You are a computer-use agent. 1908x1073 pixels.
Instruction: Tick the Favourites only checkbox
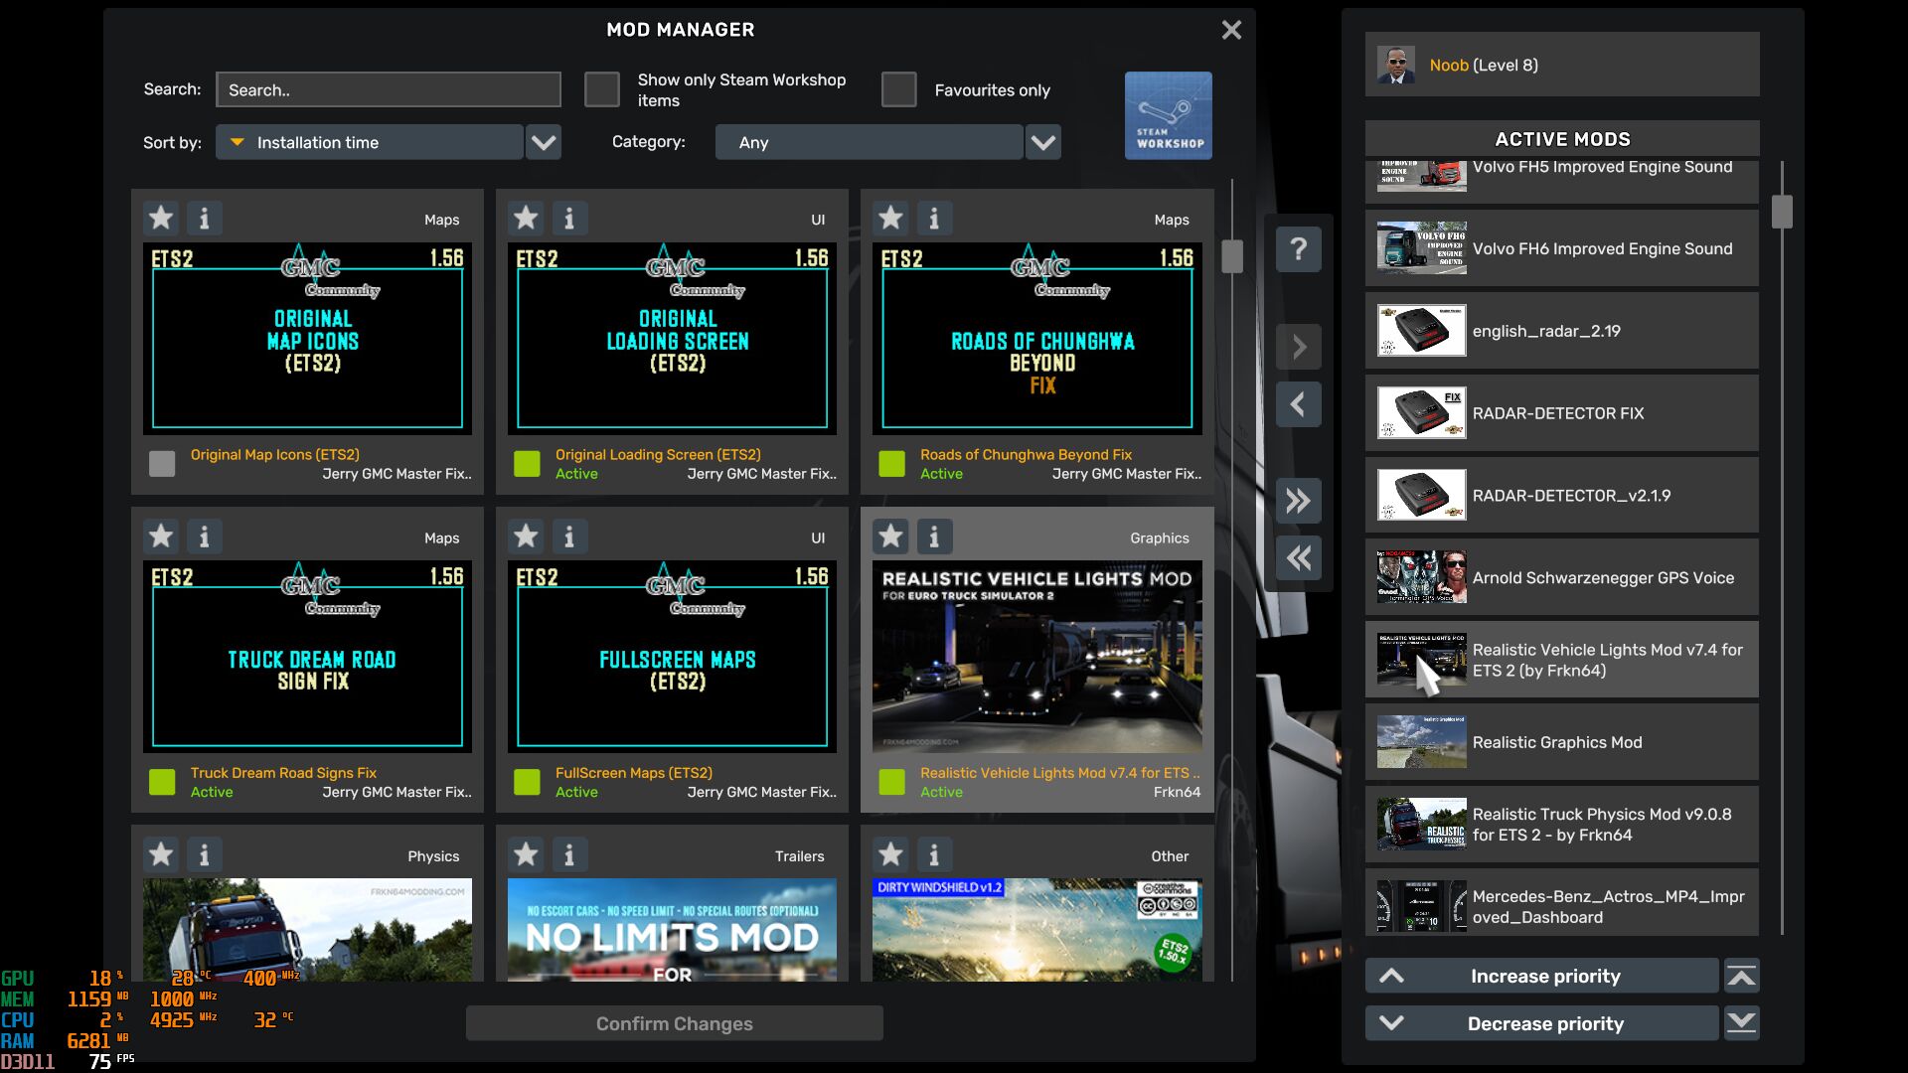(898, 89)
